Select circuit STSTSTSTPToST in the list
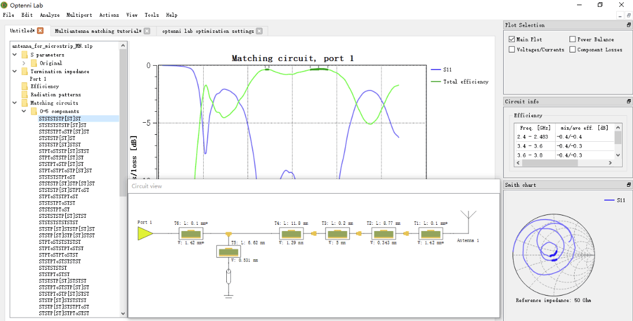This screenshot has width=633, height=321. click(x=57, y=177)
